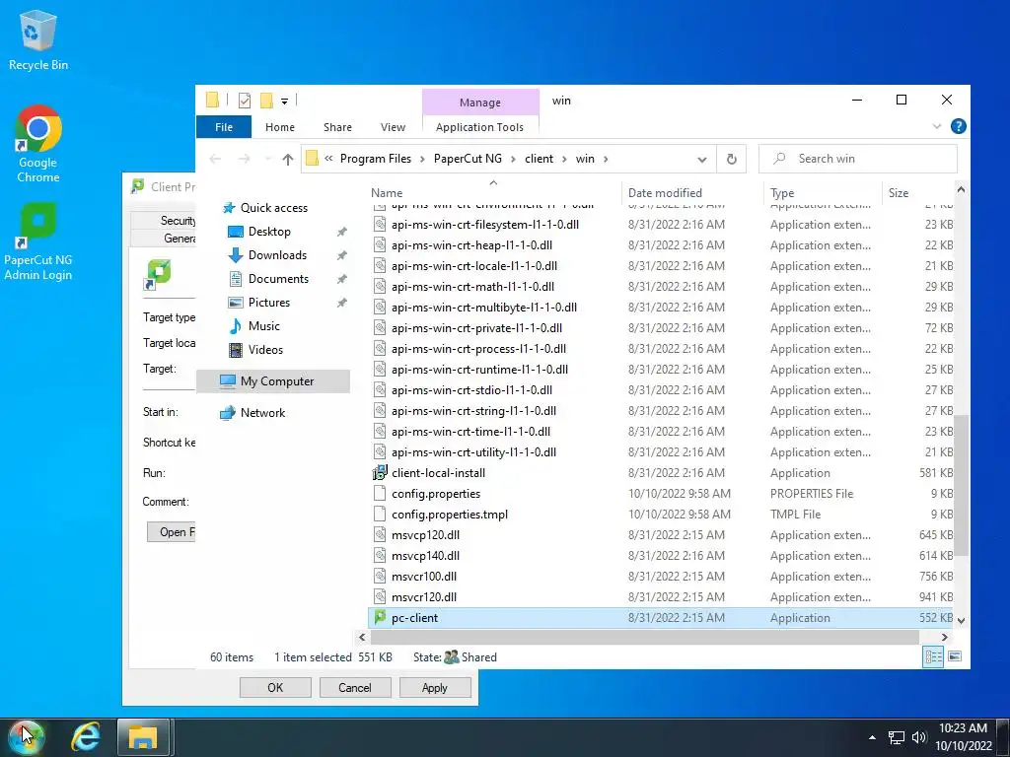Screen dimensions: 1010x757
Task: Open Documents in Quick access
Action: tap(278, 279)
